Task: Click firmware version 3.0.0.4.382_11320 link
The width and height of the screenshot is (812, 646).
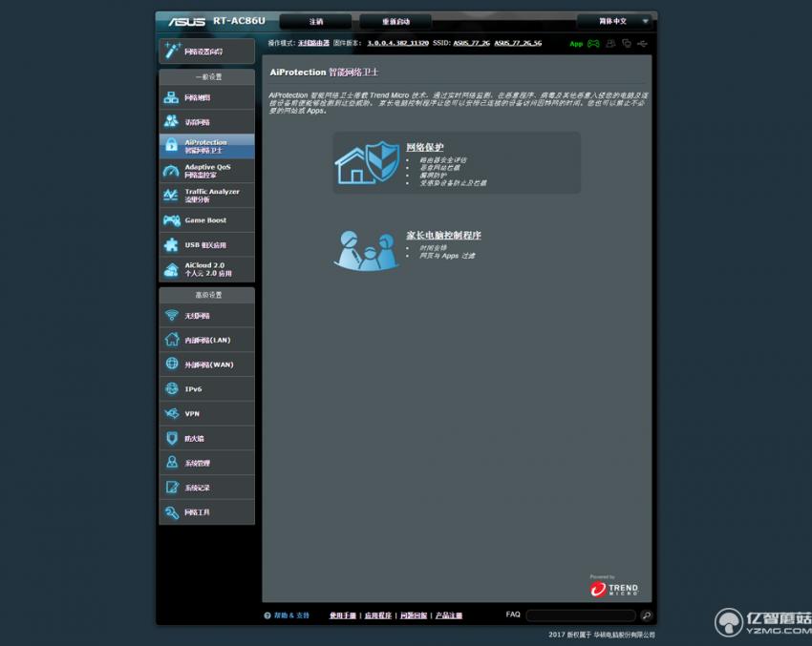Action: point(397,43)
